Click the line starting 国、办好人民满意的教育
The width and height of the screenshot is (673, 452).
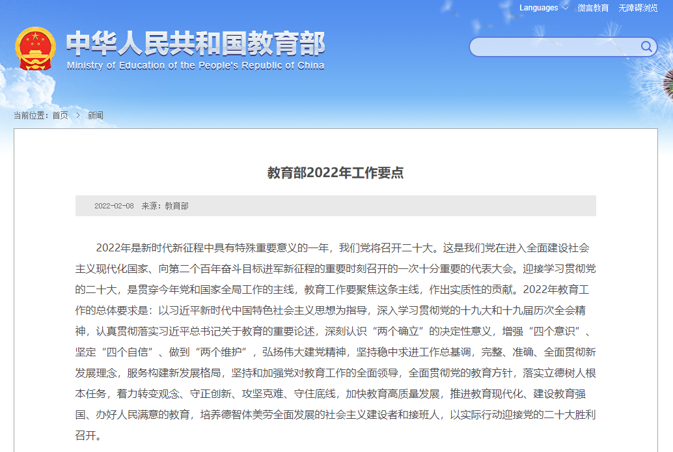coord(336,415)
